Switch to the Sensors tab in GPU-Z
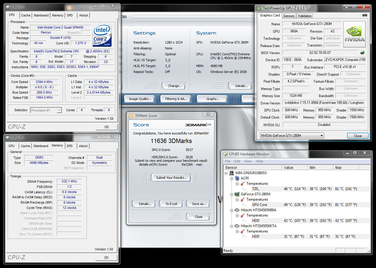The width and height of the screenshot is (376, 268). pos(289,16)
